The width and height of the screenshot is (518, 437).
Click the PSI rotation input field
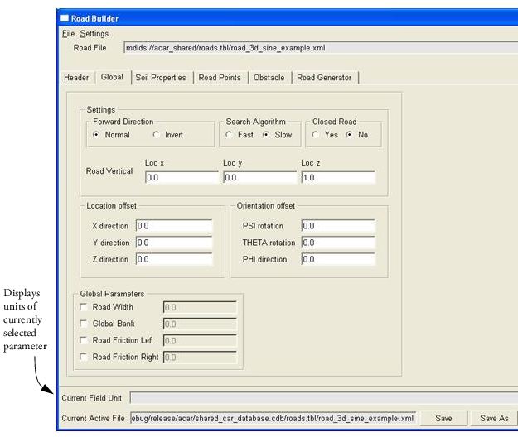tap(338, 226)
